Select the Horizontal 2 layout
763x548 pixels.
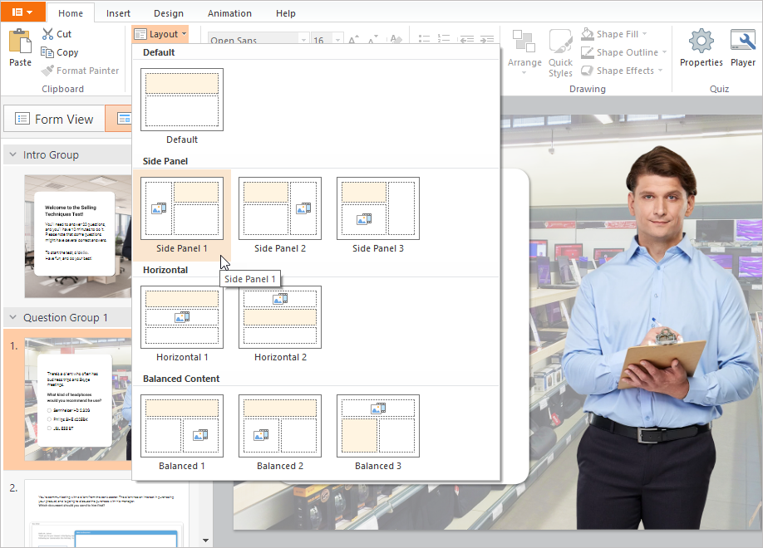point(279,317)
